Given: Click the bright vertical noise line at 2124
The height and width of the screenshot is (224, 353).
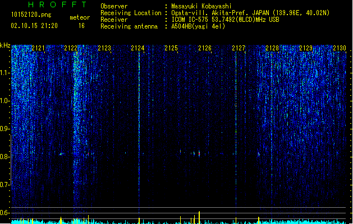Looking at the screenshot, I should (139, 133).
